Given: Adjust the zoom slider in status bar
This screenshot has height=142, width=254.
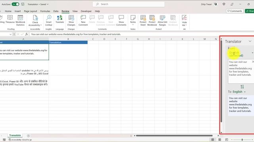Looking at the screenshot, I should click(x=242, y=140).
